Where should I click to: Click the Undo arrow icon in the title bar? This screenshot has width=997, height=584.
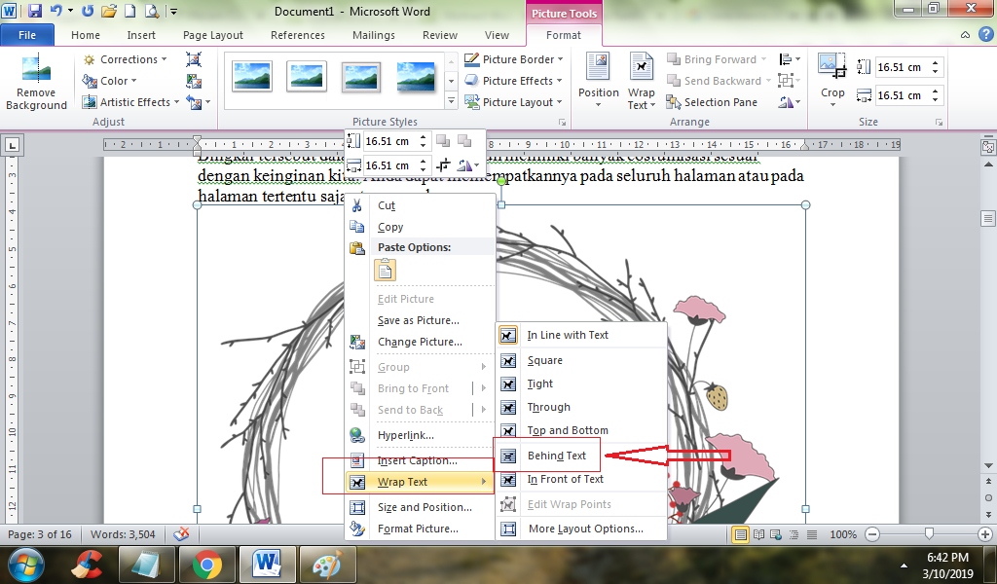tap(55, 11)
